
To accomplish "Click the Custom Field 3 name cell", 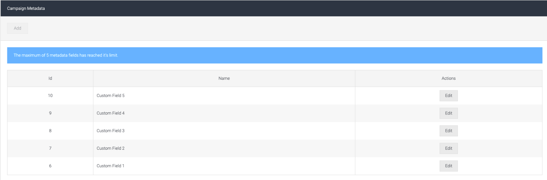I will pos(224,131).
